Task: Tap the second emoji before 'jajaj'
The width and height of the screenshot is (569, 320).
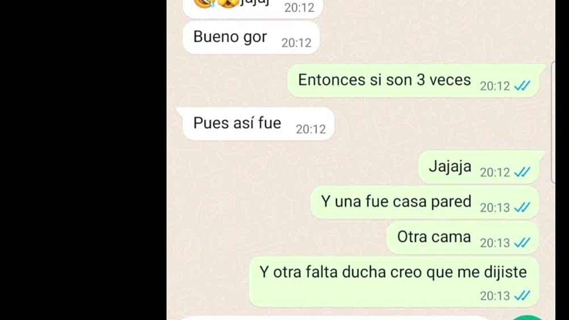Action: (x=228, y=3)
